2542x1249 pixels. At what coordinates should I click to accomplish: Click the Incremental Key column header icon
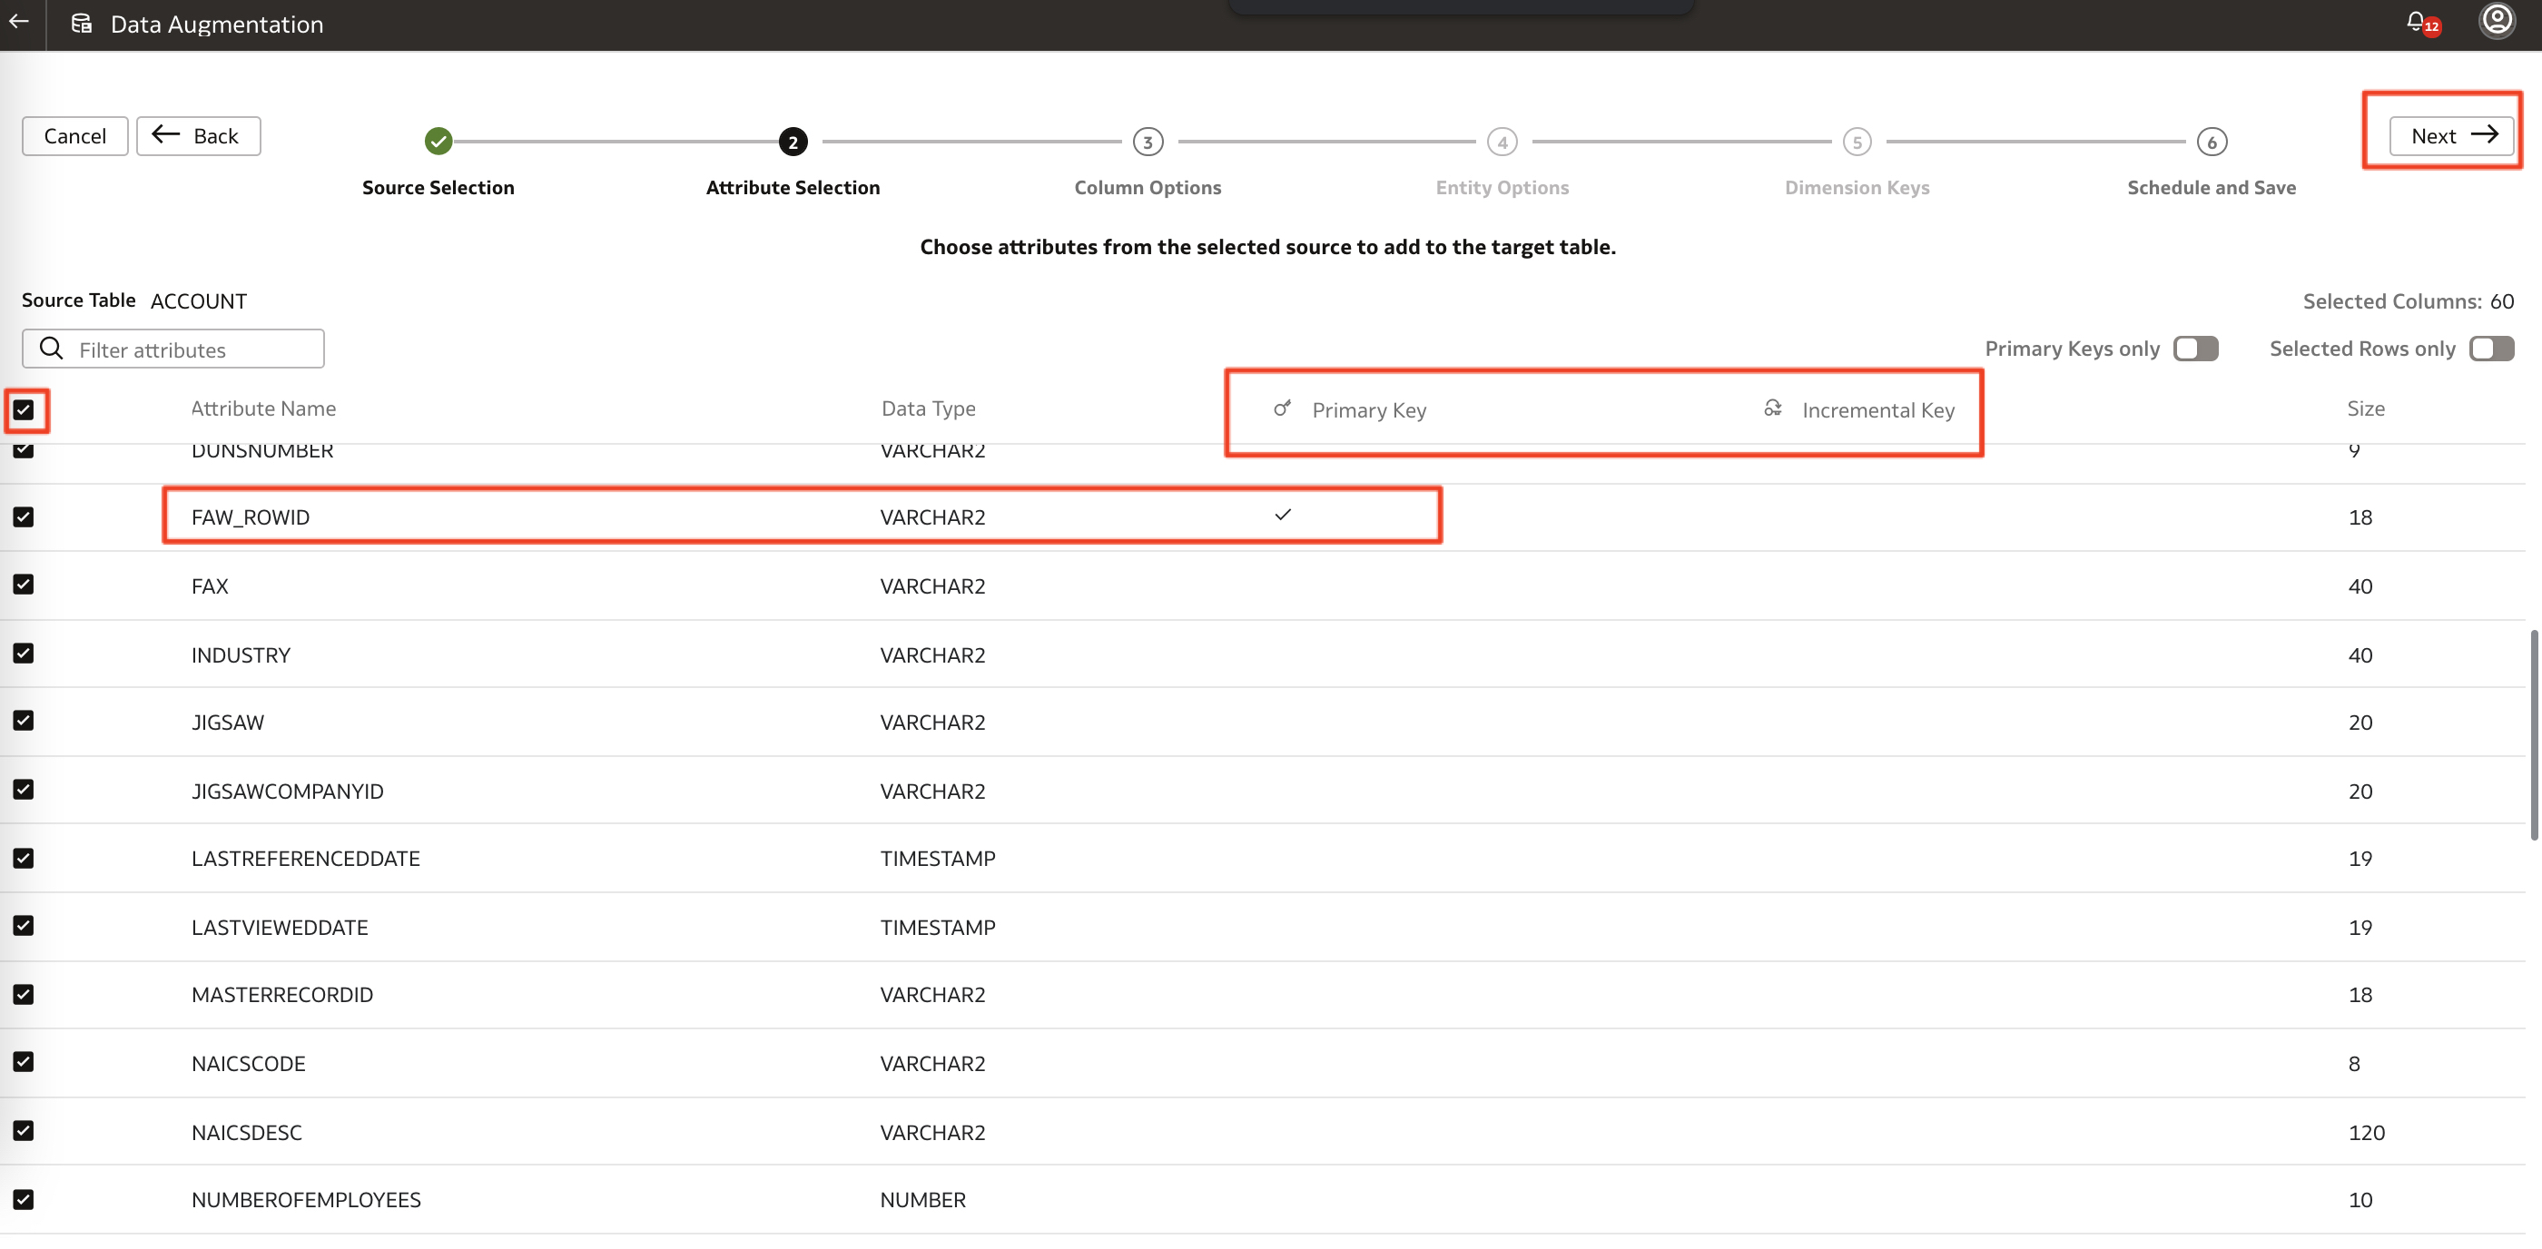point(1773,408)
